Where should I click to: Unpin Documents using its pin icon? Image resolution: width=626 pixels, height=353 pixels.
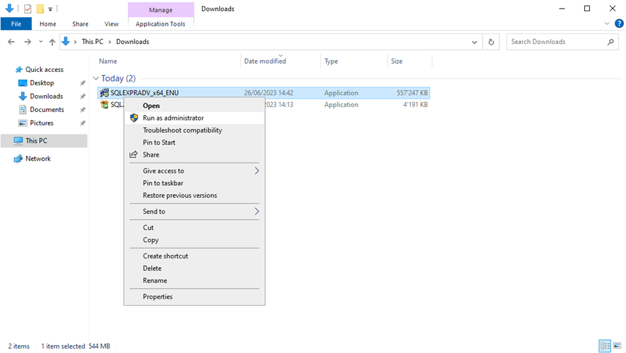pos(83,109)
